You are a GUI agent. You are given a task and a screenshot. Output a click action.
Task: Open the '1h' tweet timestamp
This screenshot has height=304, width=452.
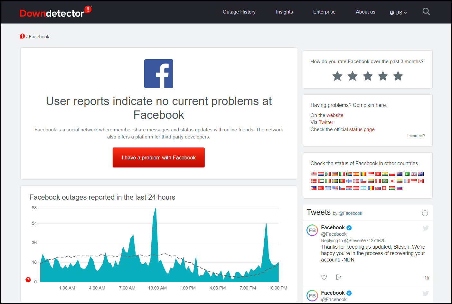click(x=427, y=278)
